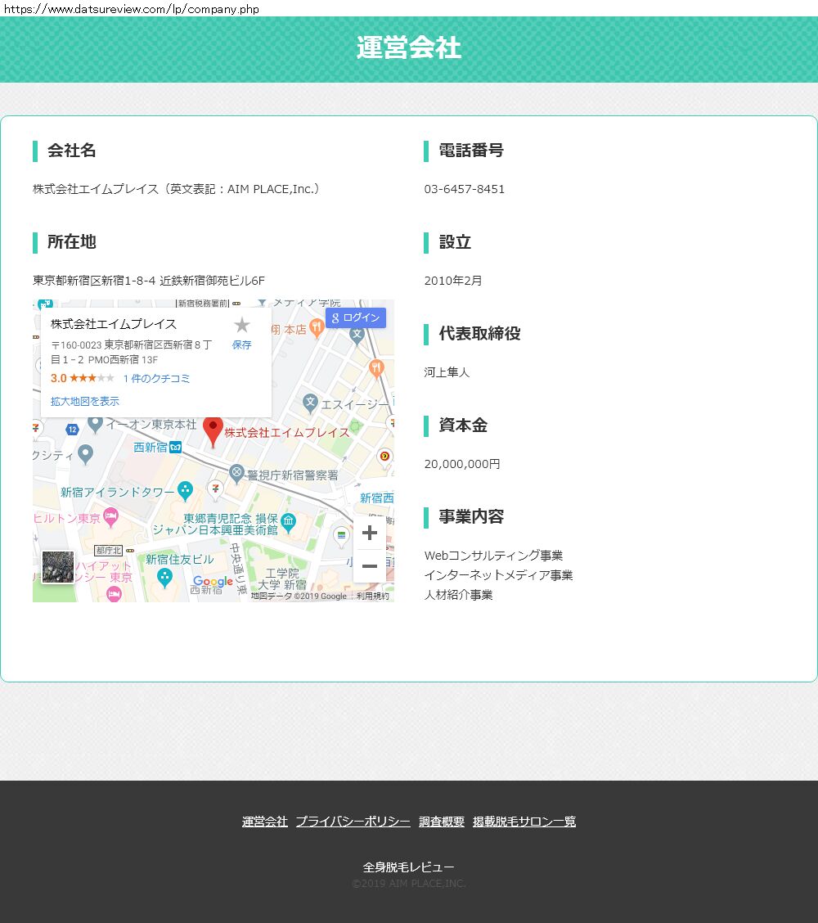Viewport: 818px width, 923px height.
Task: Click 利用規約 on the map
Action: click(x=373, y=597)
